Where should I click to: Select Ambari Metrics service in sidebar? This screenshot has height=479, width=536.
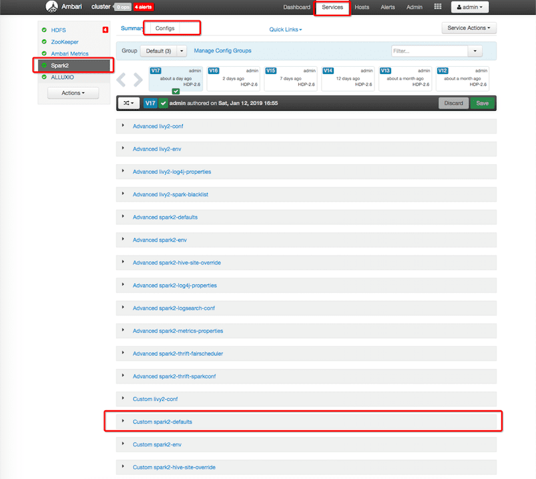[69, 53]
